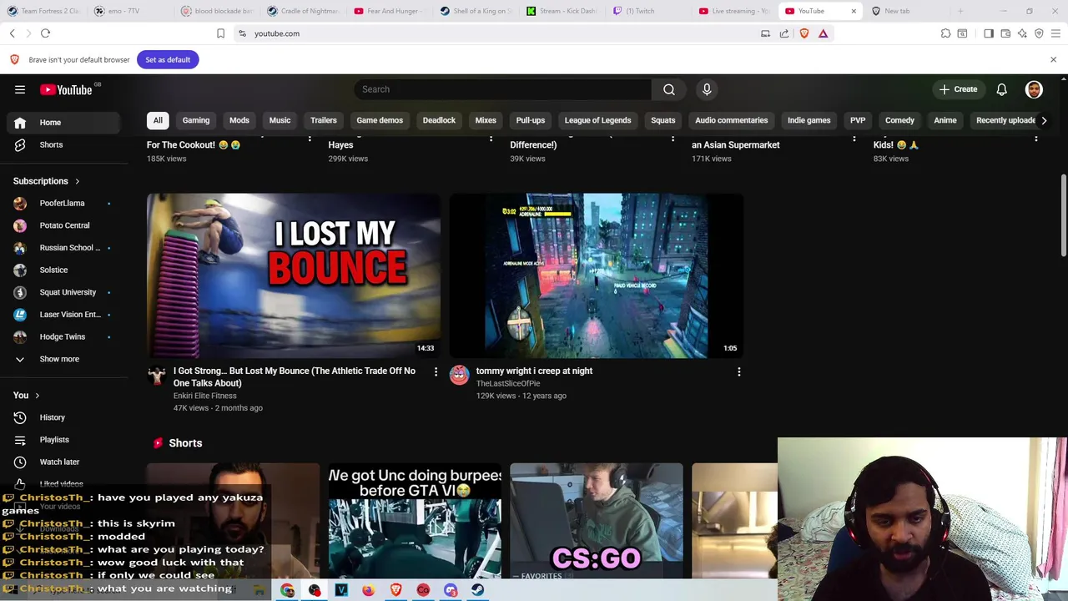
Task: Click the search magnifier button
Action: coord(669,89)
